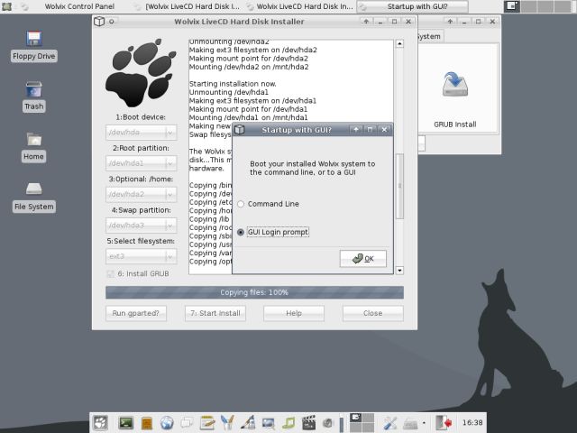Click the installer log scrollbar thumb
The height and width of the screenshot is (433, 577).
coord(399,186)
